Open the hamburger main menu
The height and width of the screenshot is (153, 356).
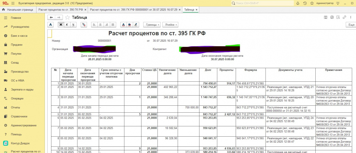(13, 3)
